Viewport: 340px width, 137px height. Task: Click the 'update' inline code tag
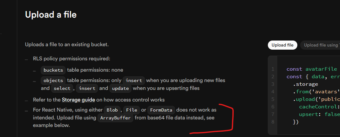(120, 89)
